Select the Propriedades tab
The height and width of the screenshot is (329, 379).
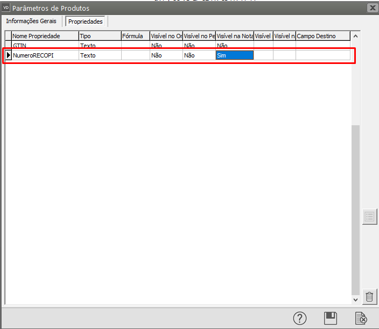(x=85, y=22)
